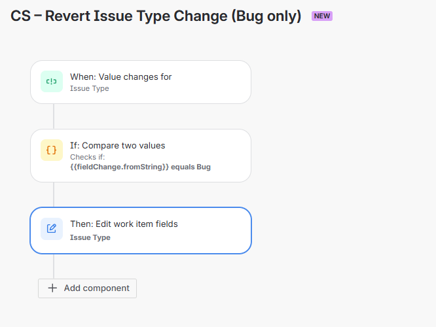Click the blue pencil edit action icon
This screenshot has width=436, height=327.
pyautogui.click(x=52, y=229)
